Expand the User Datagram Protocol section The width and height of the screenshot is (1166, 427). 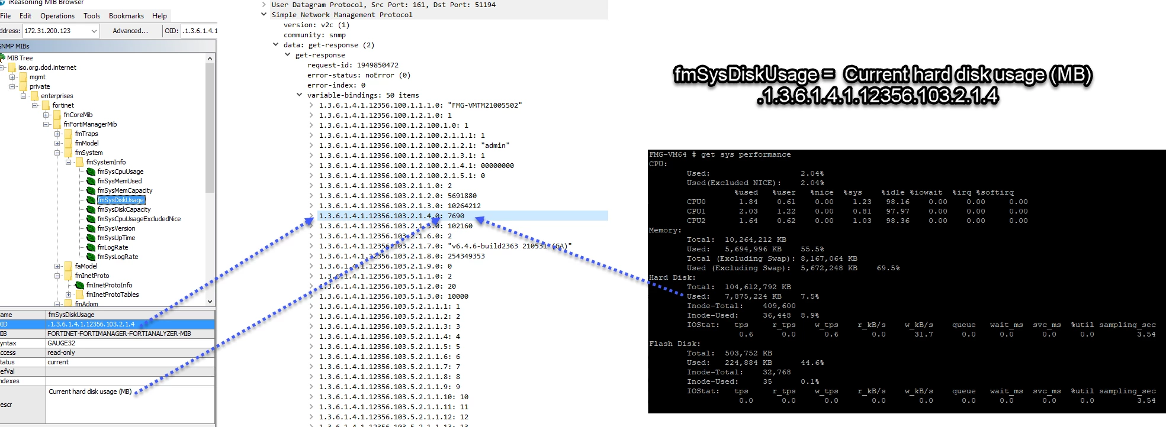tap(264, 5)
